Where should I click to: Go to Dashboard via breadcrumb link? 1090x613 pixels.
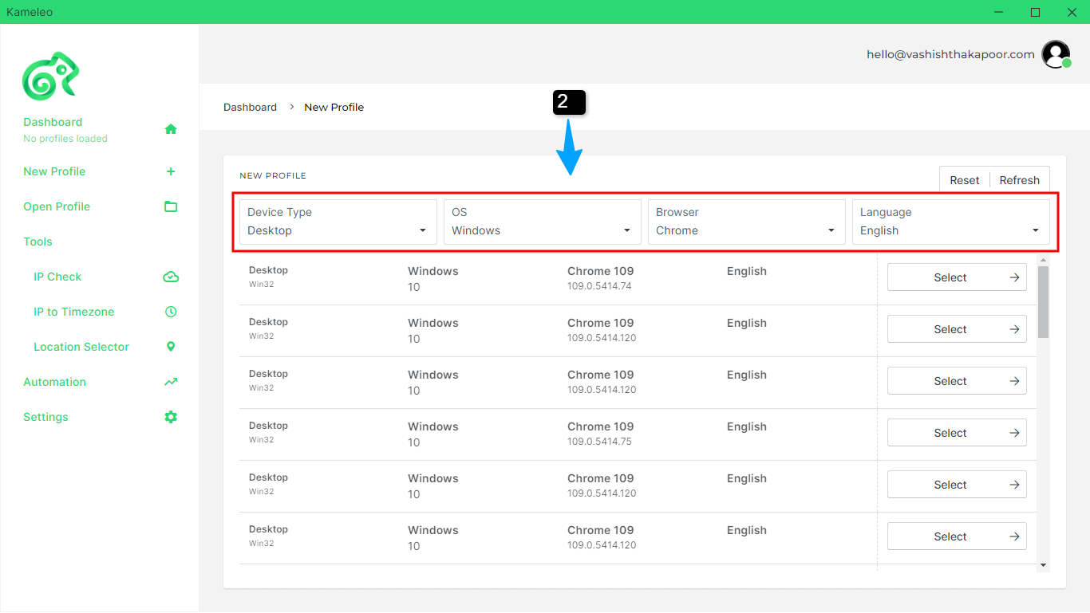pyautogui.click(x=250, y=107)
